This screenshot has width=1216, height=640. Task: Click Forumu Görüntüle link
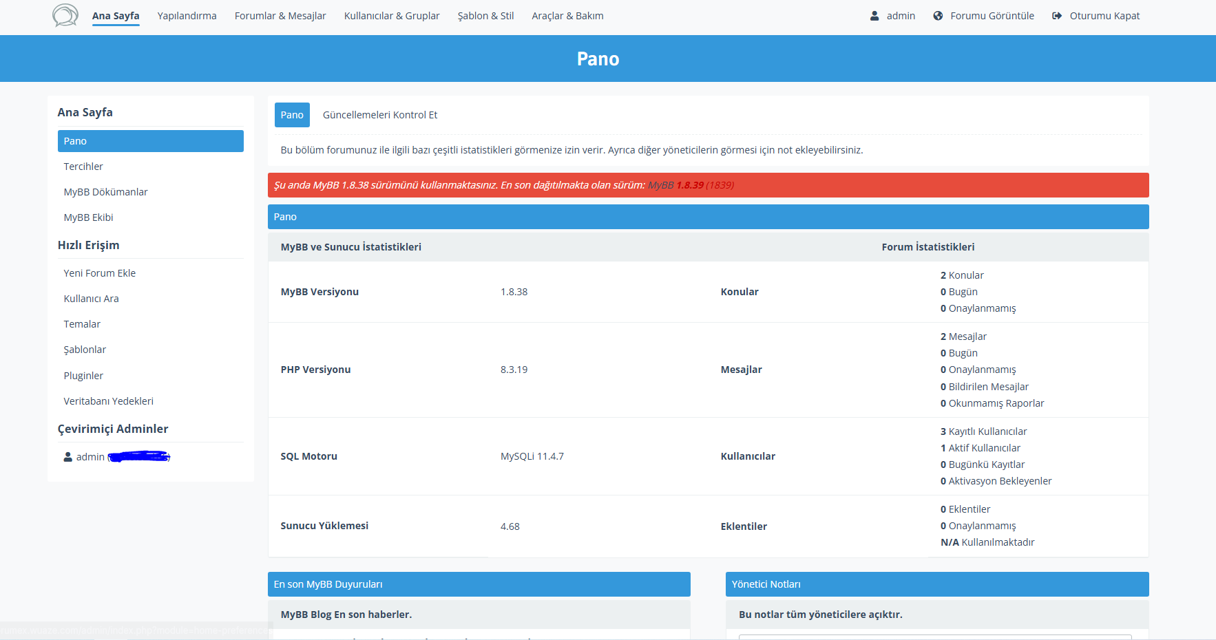(x=992, y=16)
